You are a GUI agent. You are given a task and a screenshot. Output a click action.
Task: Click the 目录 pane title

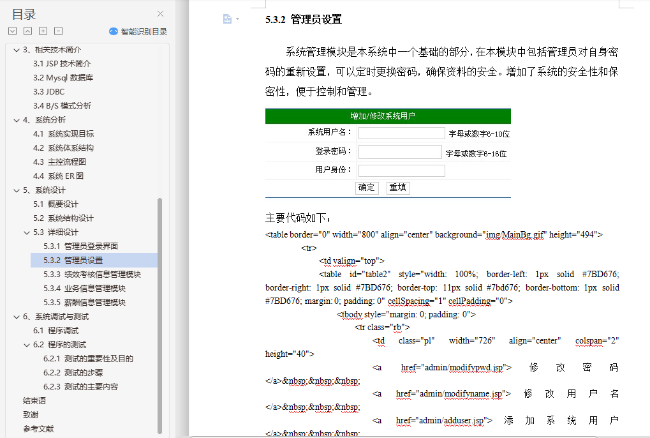[x=24, y=14]
